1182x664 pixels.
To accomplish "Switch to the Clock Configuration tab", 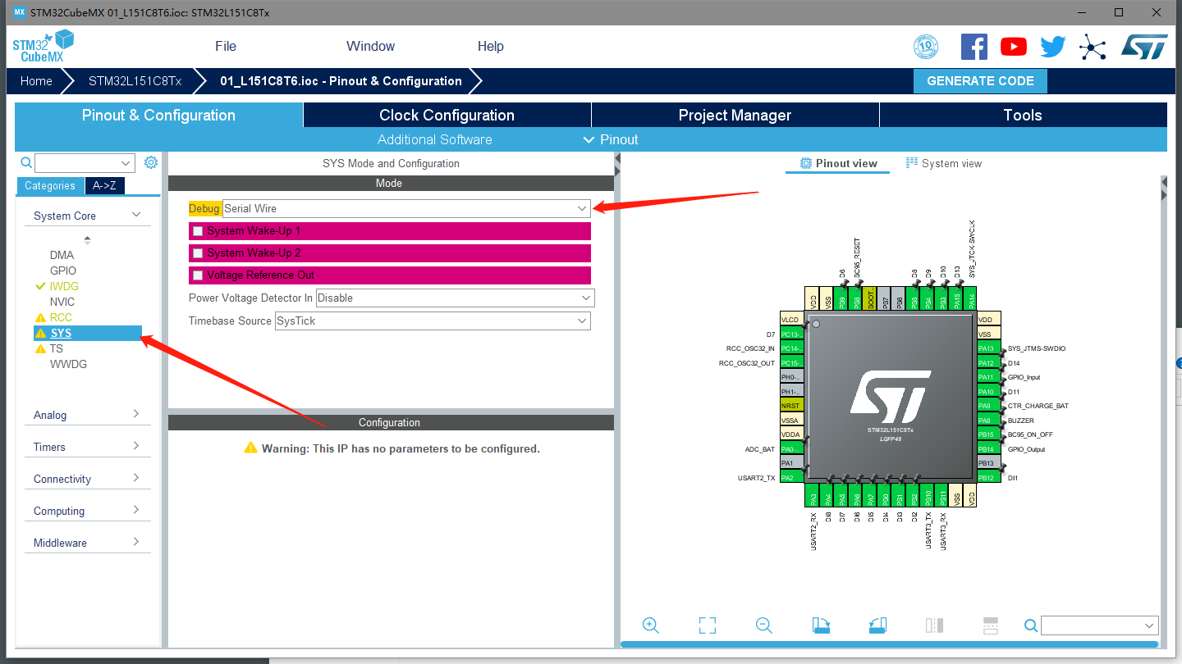I will tap(447, 115).
